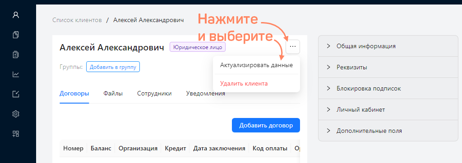
Task: Click the Добавить договор button
Action: [x=266, y=125]
